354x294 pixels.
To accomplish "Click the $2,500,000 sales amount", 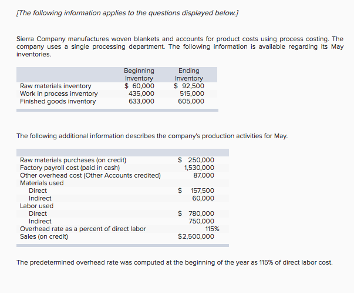I will click(x=196, y=236).
